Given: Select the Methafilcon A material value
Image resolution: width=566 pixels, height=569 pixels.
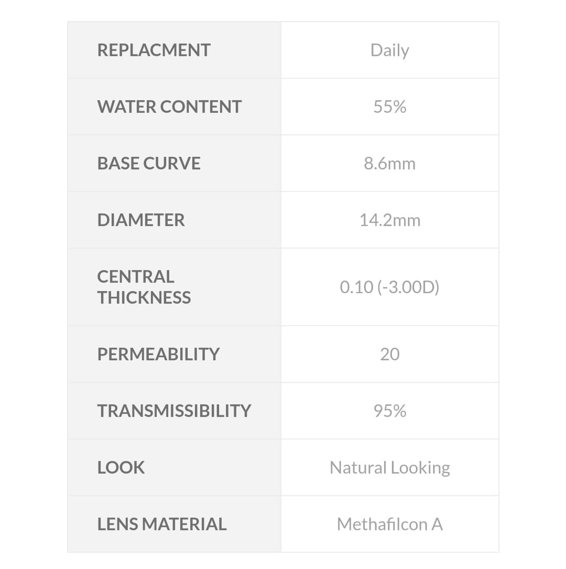Looking at the screenshot, I should [389, 524].
